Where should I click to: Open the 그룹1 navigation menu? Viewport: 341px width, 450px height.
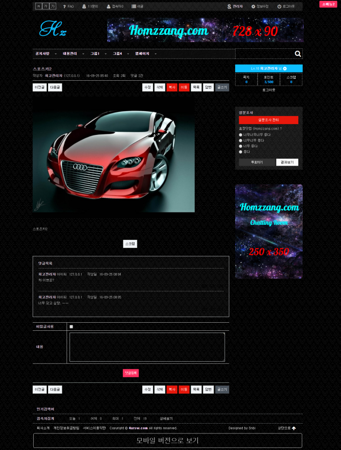95,54
